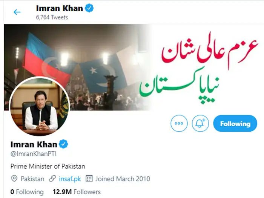Open the three-dot more options button

pos(179,123)
